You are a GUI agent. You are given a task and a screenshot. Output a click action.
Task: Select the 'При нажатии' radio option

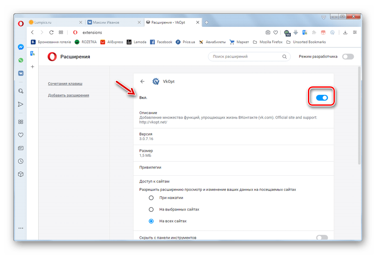coord(151,198)
